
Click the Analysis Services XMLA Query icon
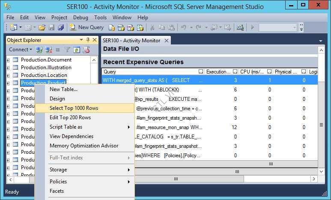coord(140,28)
